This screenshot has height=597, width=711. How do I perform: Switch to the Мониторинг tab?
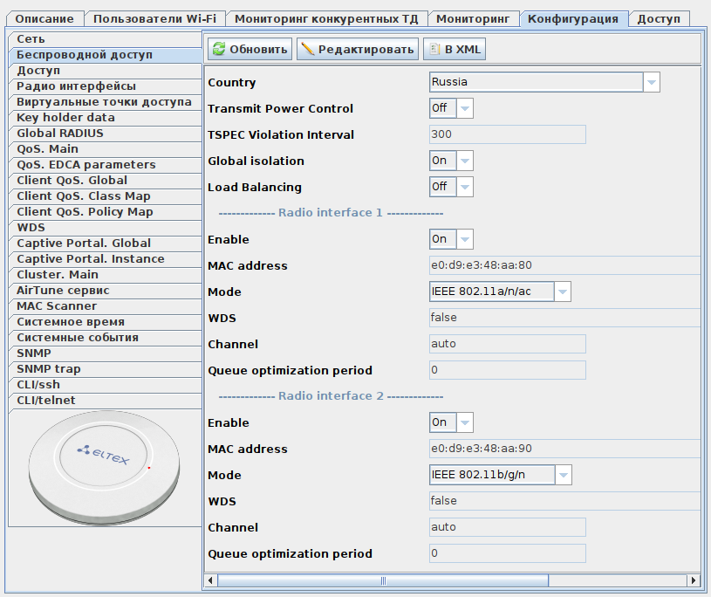tap(473, 19)
